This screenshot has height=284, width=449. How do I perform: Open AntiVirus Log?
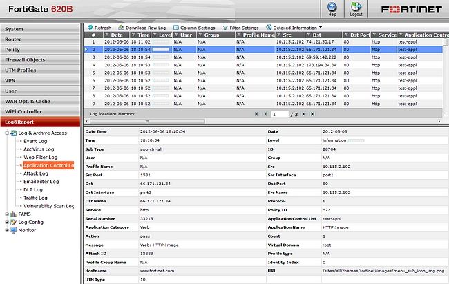coord(39,149)
